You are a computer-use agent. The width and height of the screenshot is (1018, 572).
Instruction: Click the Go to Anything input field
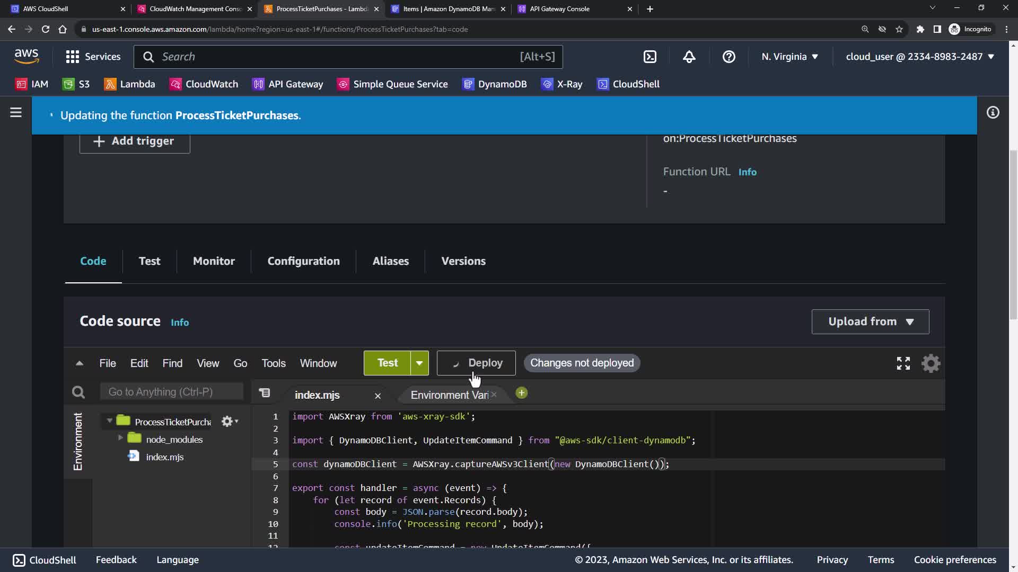(x=171, y=392)
